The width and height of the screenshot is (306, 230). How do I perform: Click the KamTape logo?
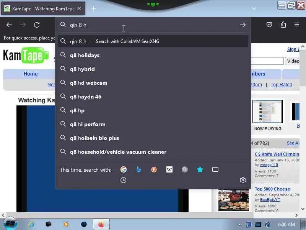(x=26, y=55)
